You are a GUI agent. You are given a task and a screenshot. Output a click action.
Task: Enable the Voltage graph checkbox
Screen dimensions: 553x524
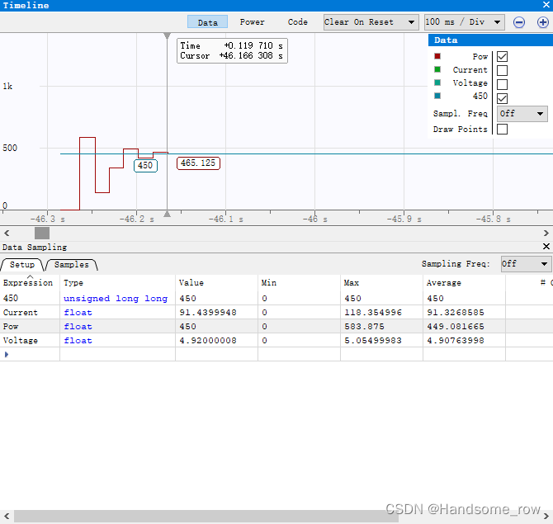pos(502,85)
